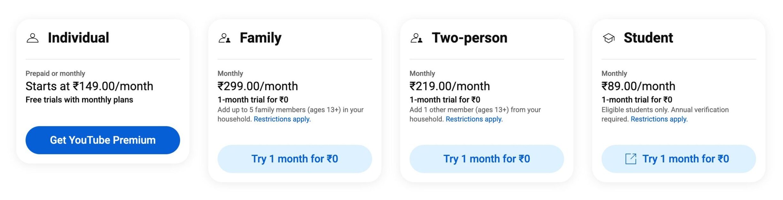Image resolution: width=783 pixels, height=200 pixels.
Task: Start Student plan 1-month free trial
Action: point(685,159)
